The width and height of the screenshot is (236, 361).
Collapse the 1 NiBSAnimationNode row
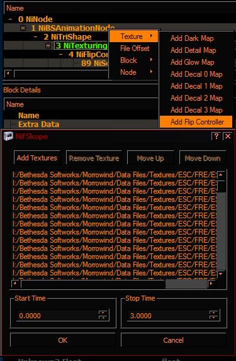click(23, 28)
